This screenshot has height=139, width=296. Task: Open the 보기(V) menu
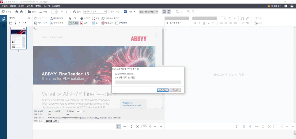pos(21,6)
